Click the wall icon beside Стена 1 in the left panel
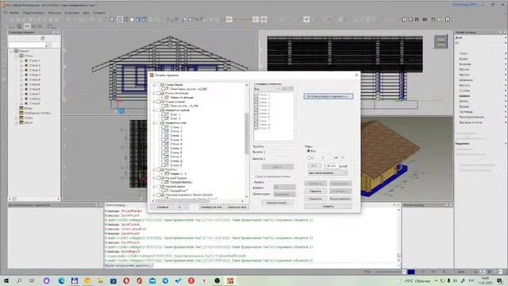The width and height of the screenshot is (508, 286). point(26,60)
